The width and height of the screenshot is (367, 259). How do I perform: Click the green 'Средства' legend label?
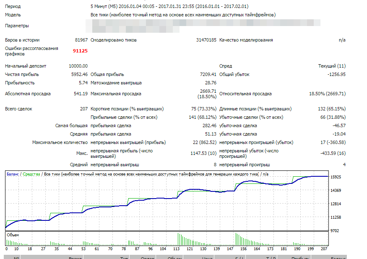tap(31, 174)
